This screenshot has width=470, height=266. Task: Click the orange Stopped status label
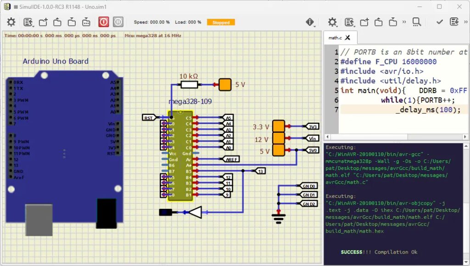pyautogui.click(x=221, y=22)
